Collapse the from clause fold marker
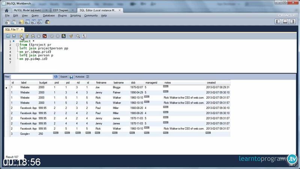This screenshot has height=169, width=300. [17, 45]
